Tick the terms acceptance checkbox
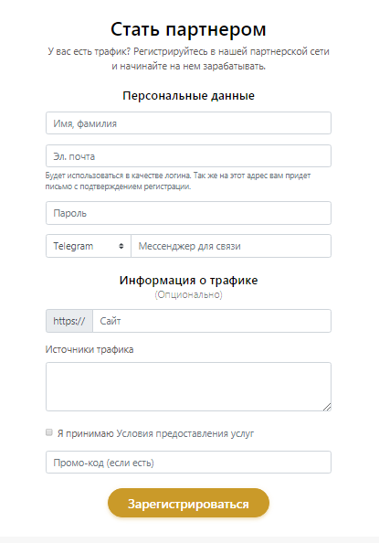Image resolution: width=379 pixels, height=543 pixels. pyautogui.click(x=49, y=432)
